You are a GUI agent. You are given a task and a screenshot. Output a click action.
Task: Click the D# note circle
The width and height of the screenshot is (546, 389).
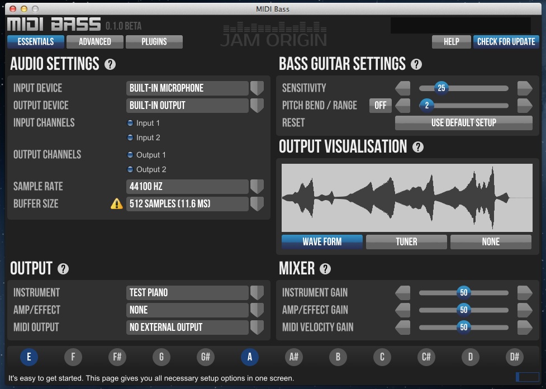pos(514,357)
